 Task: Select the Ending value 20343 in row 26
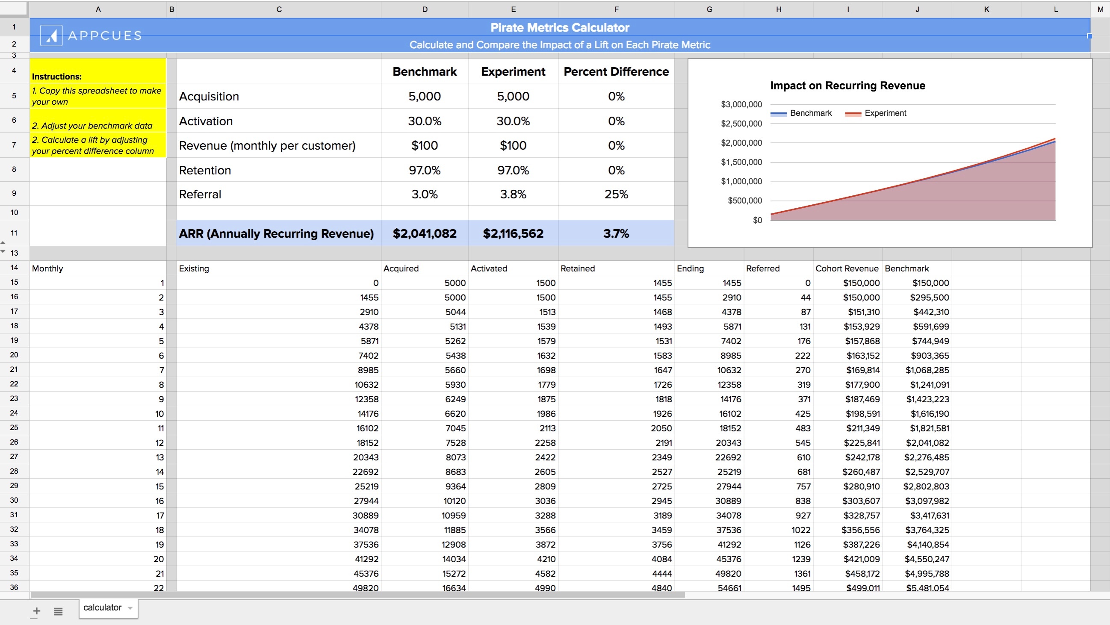(709, 443)
